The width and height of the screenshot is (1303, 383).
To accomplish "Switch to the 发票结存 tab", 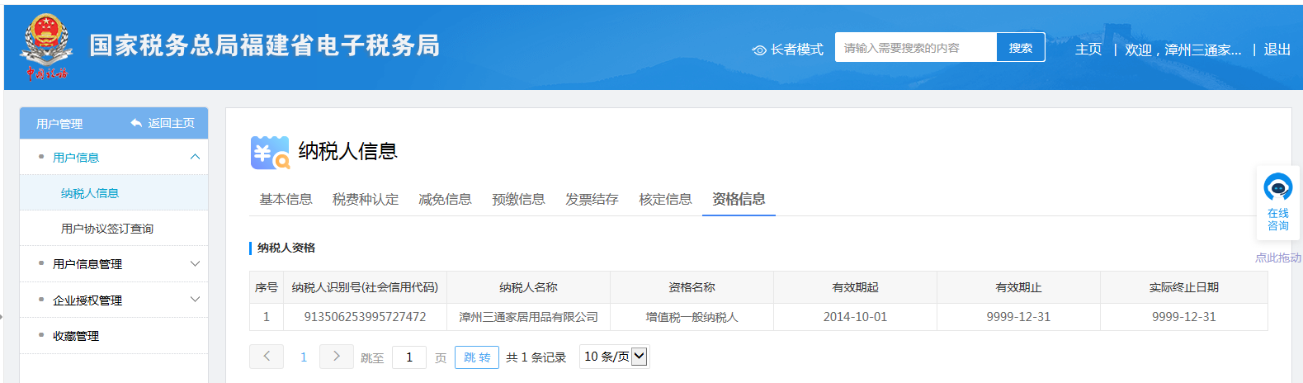I will (x=592, y=200).
